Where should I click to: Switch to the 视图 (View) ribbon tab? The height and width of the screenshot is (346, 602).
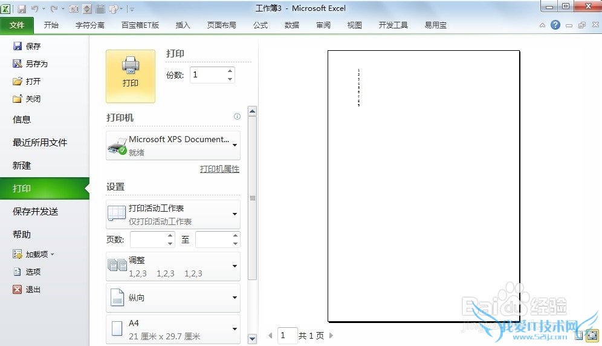[x=354, y=25]
